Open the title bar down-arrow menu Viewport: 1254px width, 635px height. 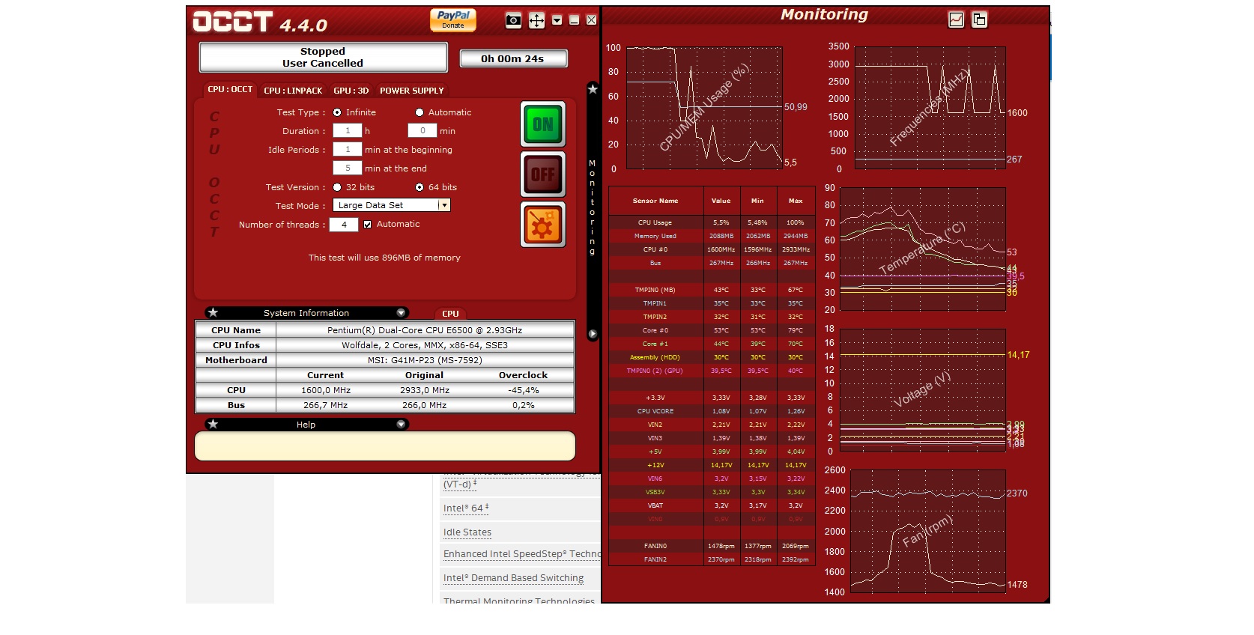(557, 20)
